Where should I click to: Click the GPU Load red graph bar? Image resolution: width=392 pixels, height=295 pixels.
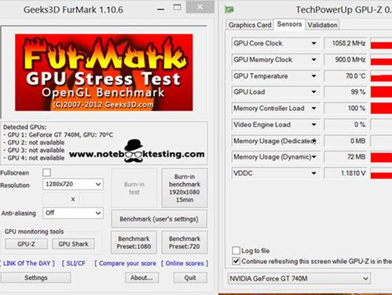381,92
